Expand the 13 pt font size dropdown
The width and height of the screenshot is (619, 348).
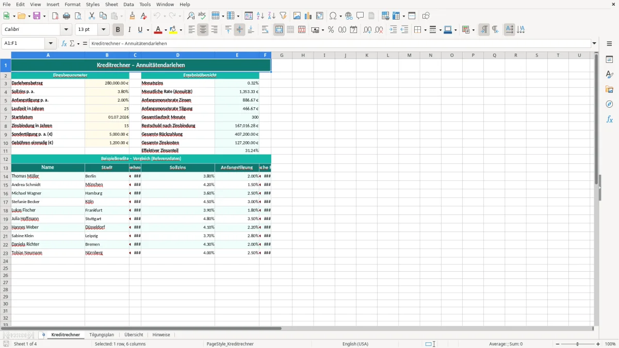pyautogui.click(x=104, y=30)
